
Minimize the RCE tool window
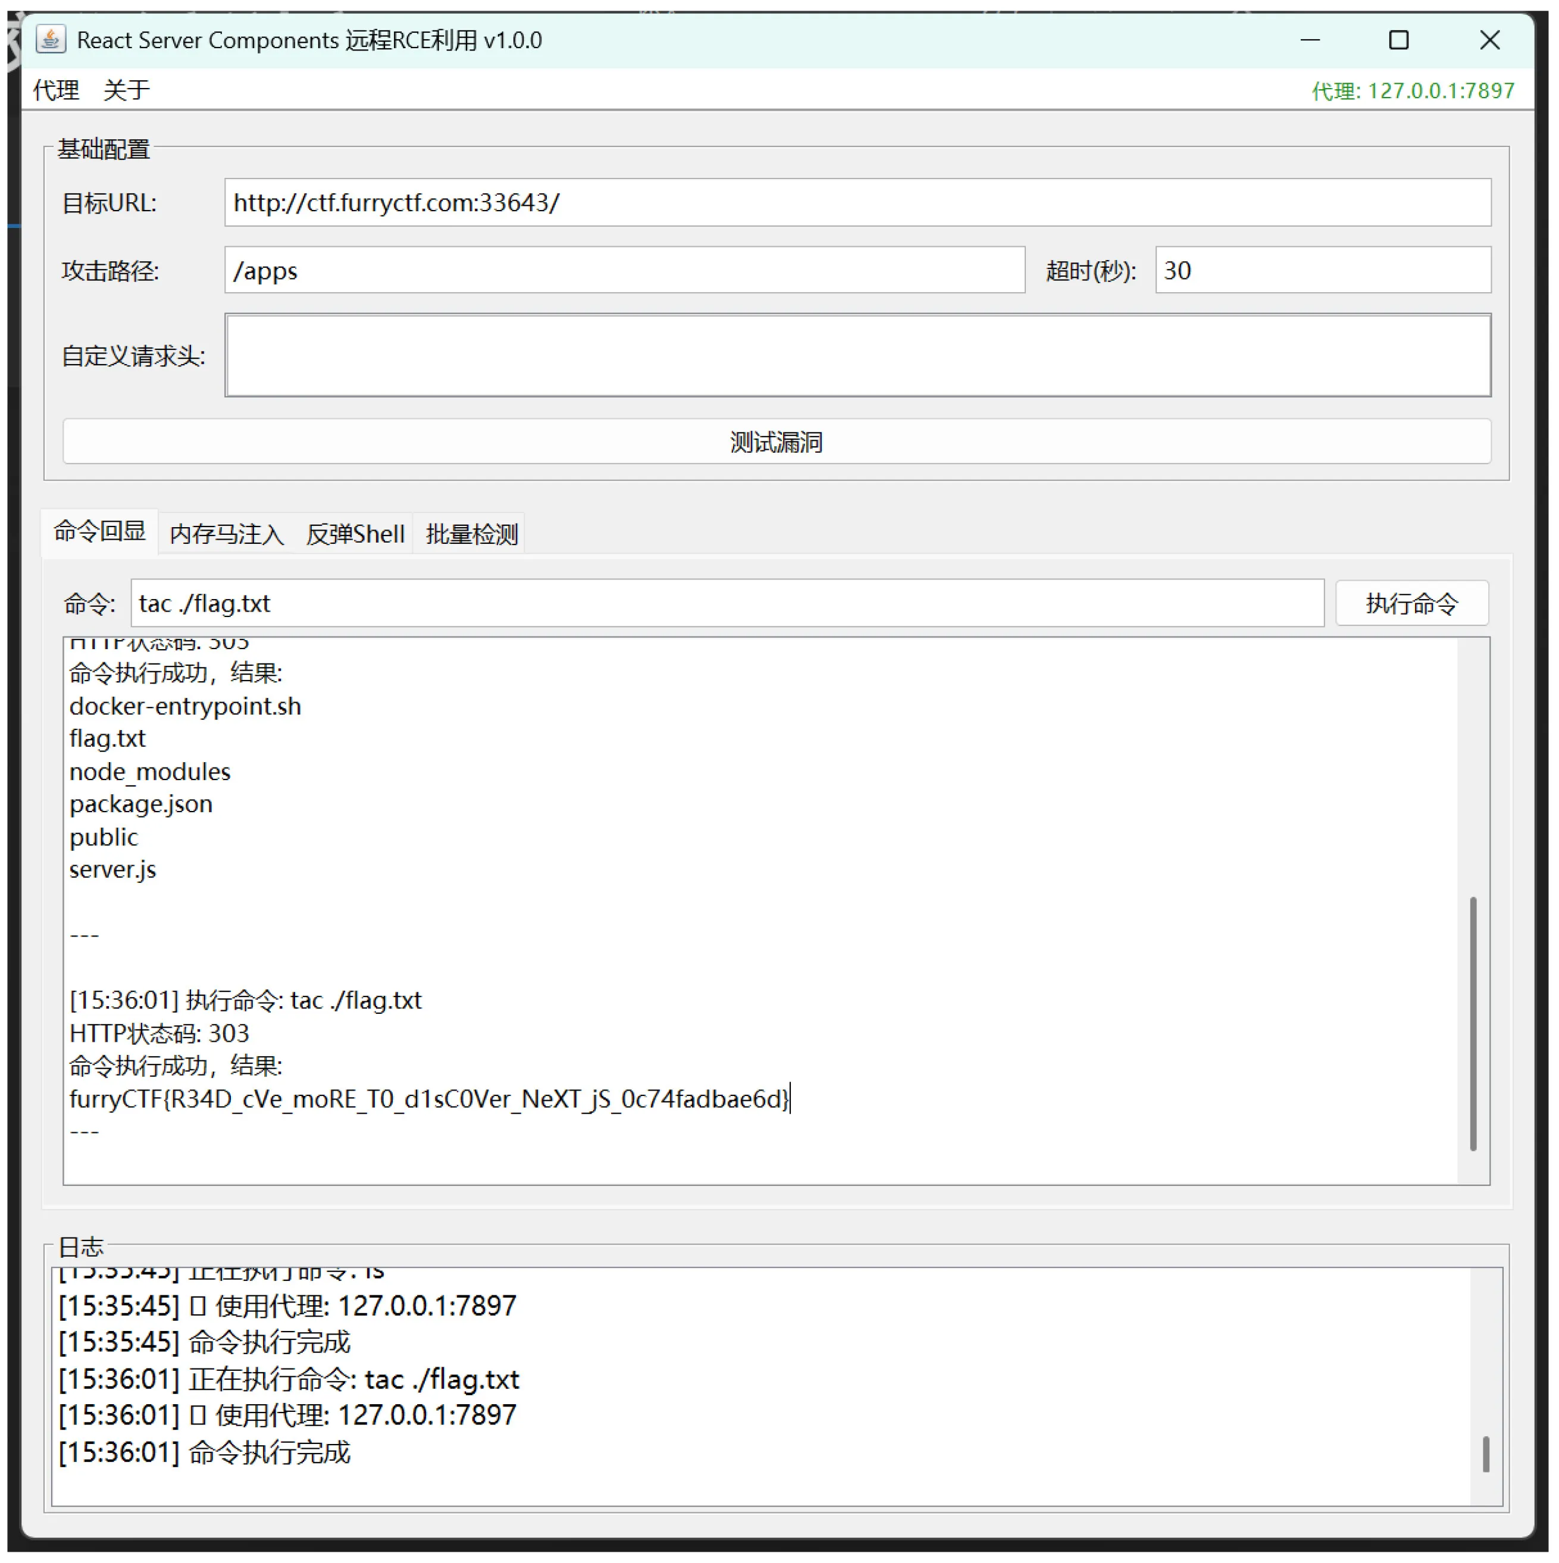point(1311,40)
